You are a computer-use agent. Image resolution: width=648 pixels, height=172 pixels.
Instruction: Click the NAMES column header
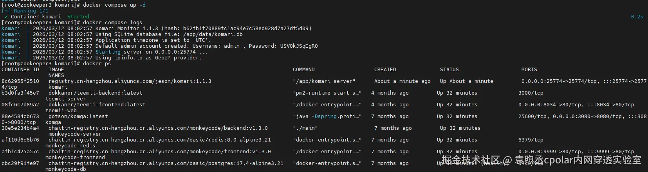(x=56, y=75)
